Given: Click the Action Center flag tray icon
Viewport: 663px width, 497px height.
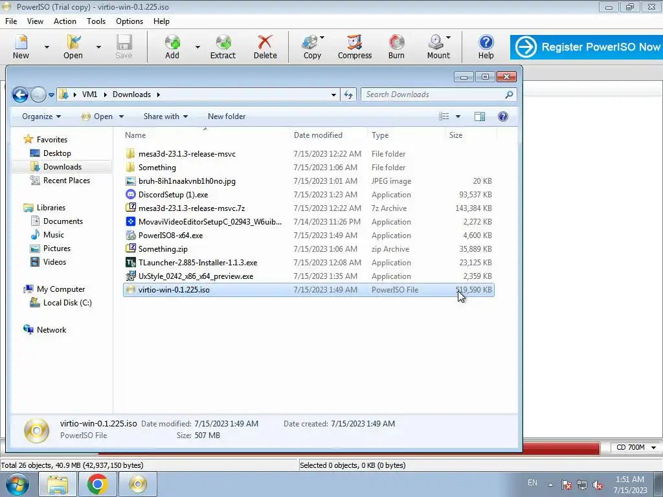Looking at the screenshot, I should pos(567,485).
